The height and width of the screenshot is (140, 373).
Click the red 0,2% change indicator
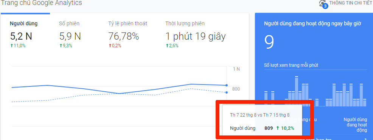pos(115,46)
